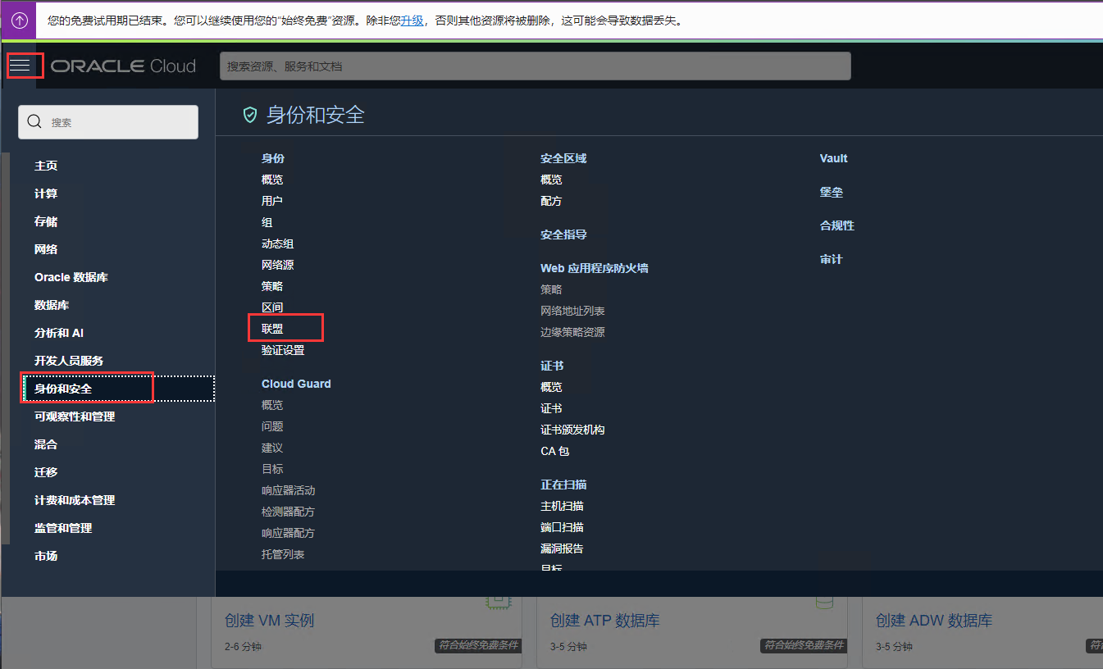The height and width of the screenshot is (669, 1103).
Task: Focus the 搜索资源、服务和文档 search bar
Action: [536, 66]
